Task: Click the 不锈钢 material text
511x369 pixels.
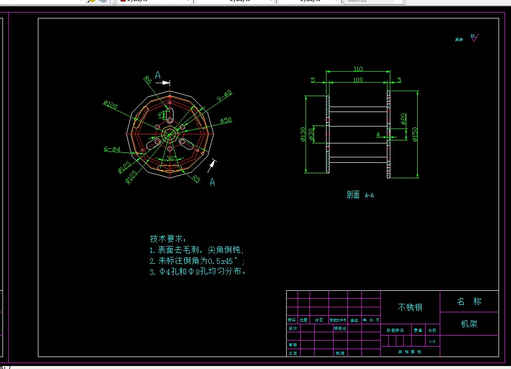Action: coord(410,308)
